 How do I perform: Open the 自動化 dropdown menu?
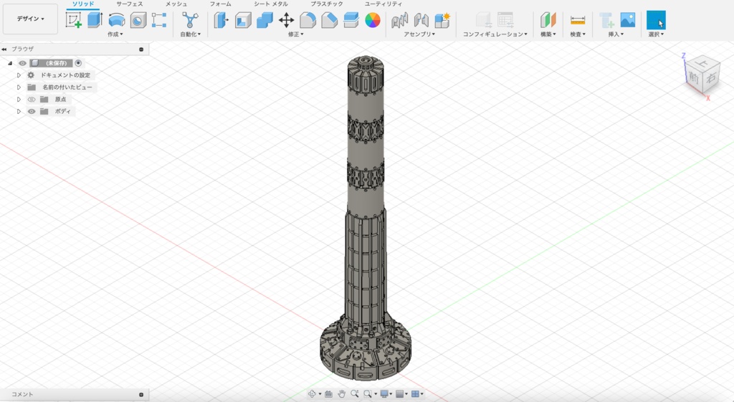coord(191,34)
